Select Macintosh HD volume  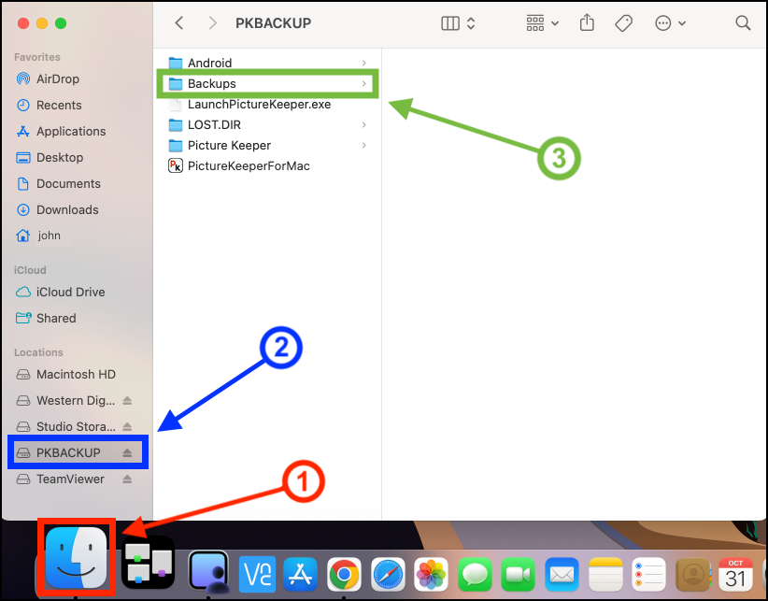point(77,374)
